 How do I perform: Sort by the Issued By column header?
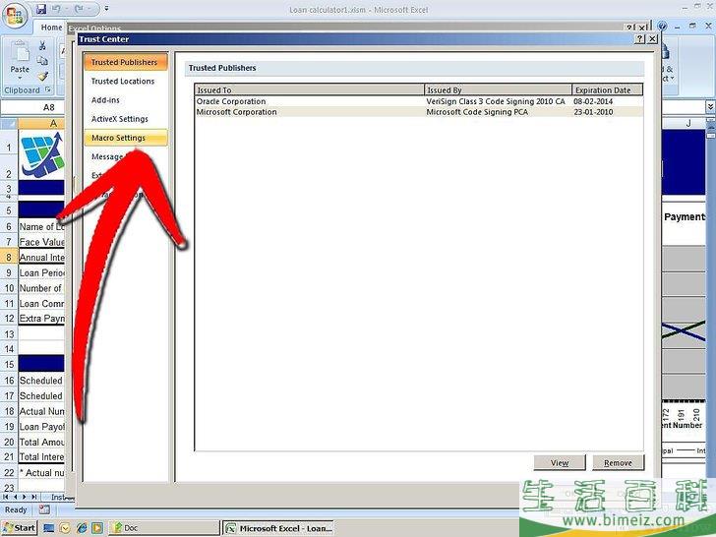[x=499, y=89]
